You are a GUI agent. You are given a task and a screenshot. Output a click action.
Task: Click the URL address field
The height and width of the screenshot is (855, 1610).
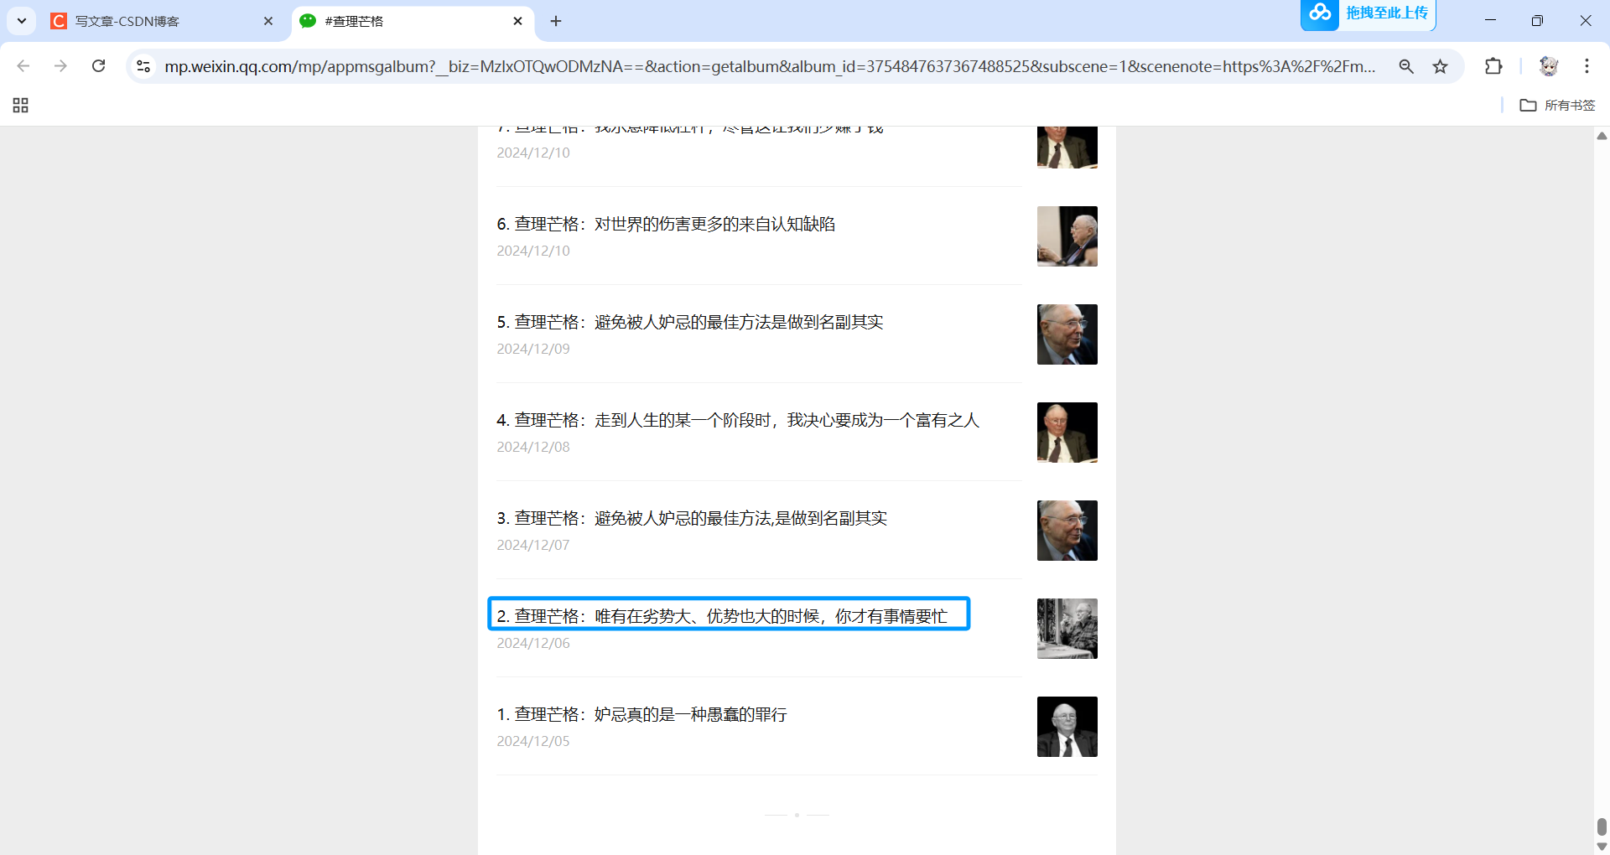pyautogui.click(x=770, y=66)
